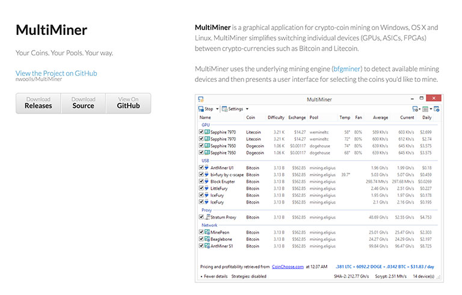Click the network device icon beside Beaglebone
Viewport: 462px width, 295px height.
207,239
